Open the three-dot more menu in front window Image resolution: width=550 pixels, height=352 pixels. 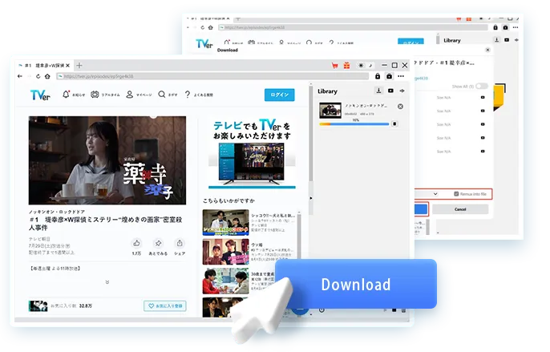pos(401,76)
